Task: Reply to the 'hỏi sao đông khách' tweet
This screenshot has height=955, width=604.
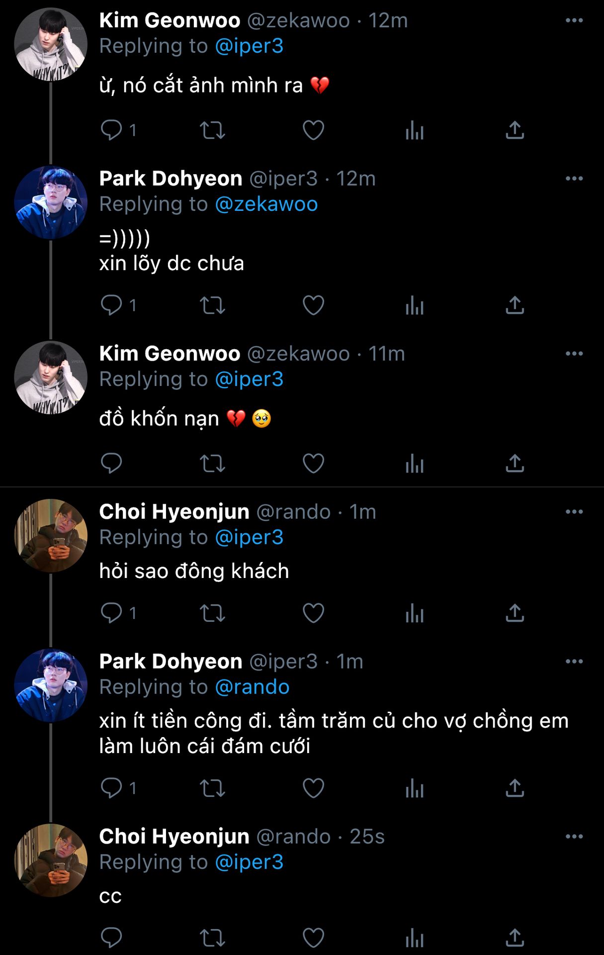Action: click(x=111, y=613)
